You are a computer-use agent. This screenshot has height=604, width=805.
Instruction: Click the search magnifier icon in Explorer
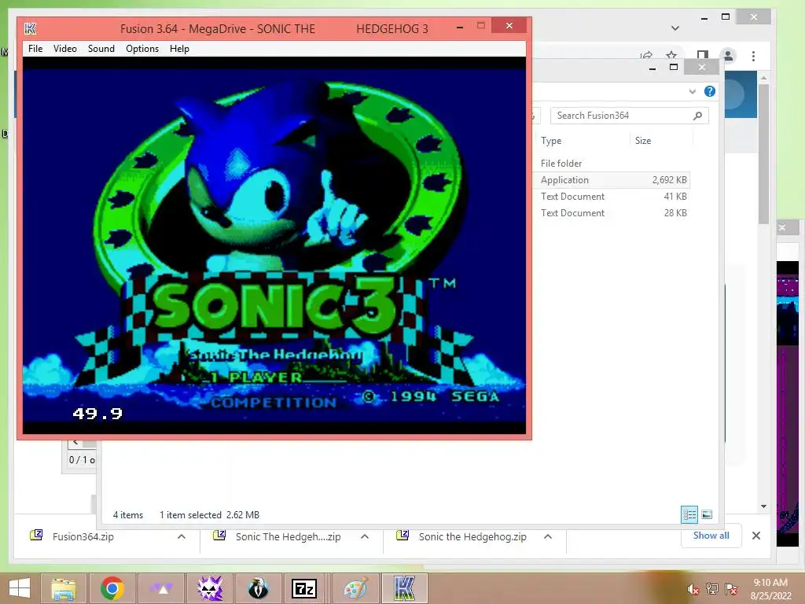(698, 116)
